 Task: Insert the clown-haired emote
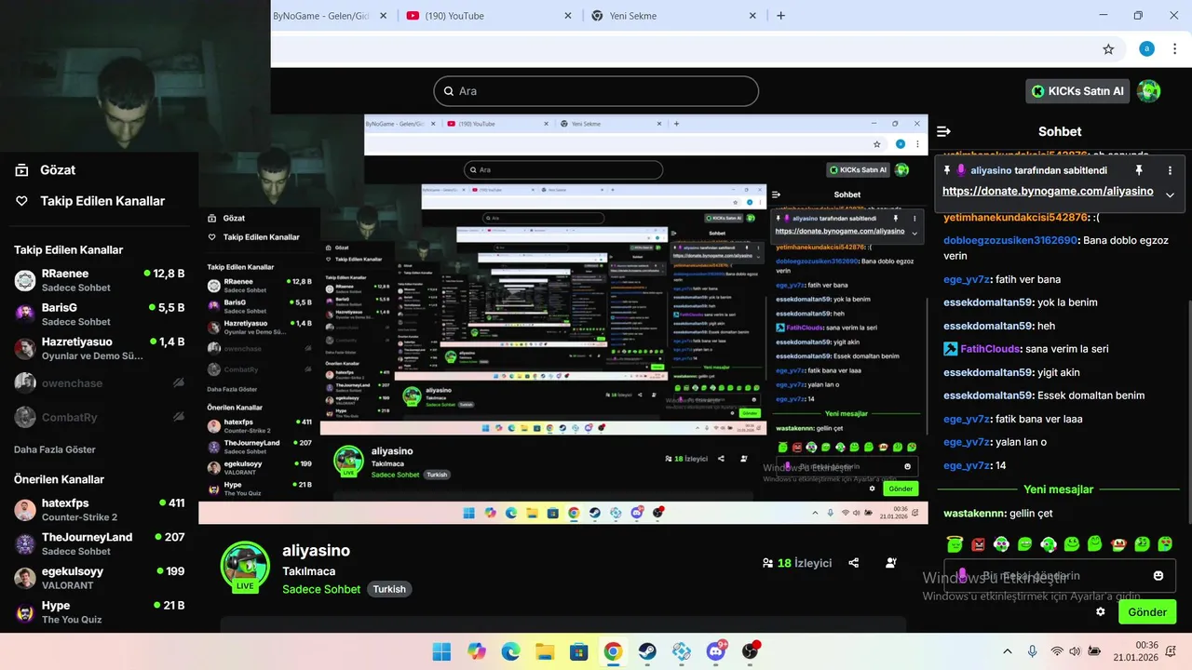pyautogui.click(x=1118, y=543)
